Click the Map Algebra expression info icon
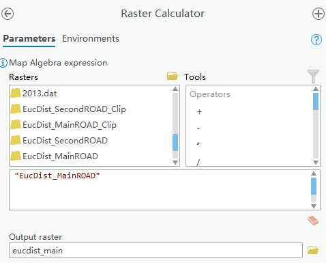The width and height of the screenshot is (326, 263). pos(3,63)
